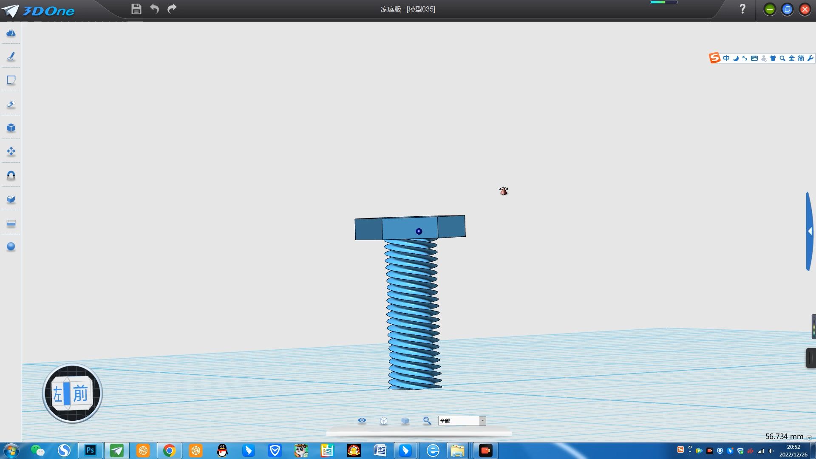Open the feature modeling tool in sidebar

(11, 104)
